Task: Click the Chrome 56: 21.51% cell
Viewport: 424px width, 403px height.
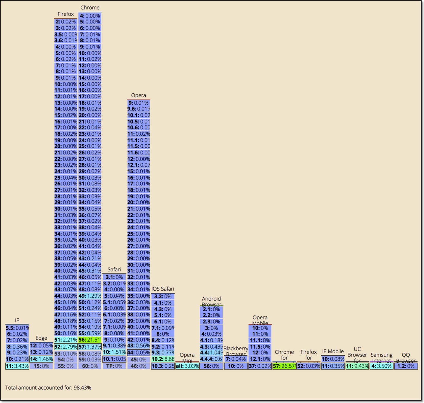Action: point(90,340)
